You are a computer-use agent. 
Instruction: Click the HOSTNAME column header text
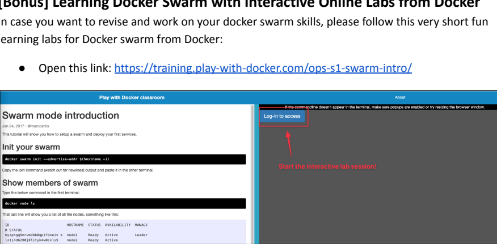pyautogui.click(x=75, y=225)
